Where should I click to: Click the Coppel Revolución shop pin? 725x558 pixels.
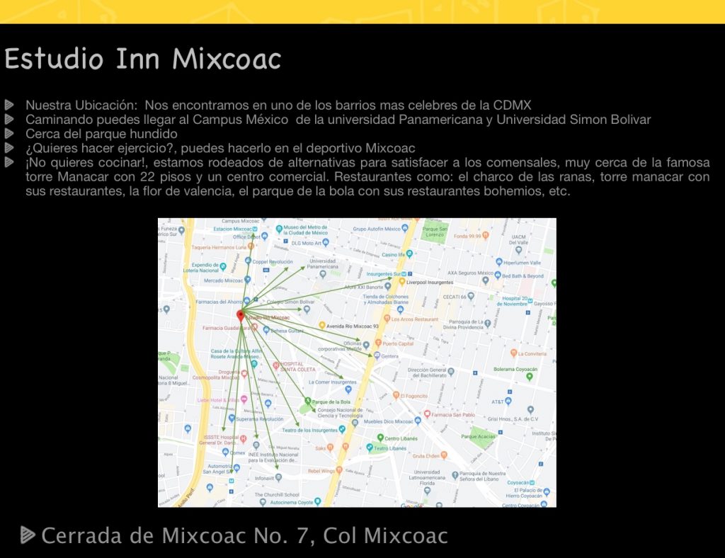coord(248,261)
